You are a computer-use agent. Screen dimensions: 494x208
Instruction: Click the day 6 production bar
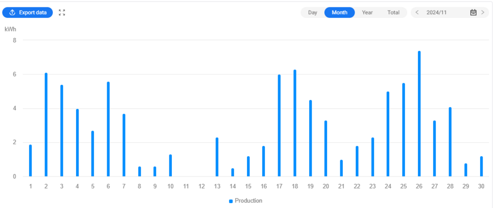[x=108, y=129]
